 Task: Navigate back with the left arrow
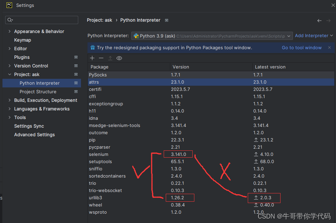(x=319, y=20)
